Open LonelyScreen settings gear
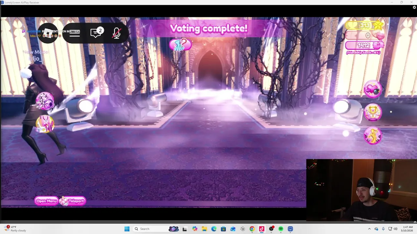Viewport: 417px width, 234px height. [414, 7]
